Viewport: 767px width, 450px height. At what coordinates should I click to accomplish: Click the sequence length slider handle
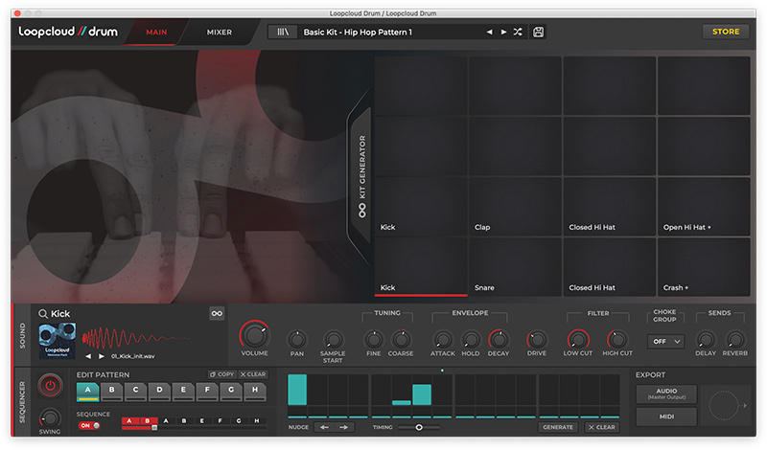[154, 428]
